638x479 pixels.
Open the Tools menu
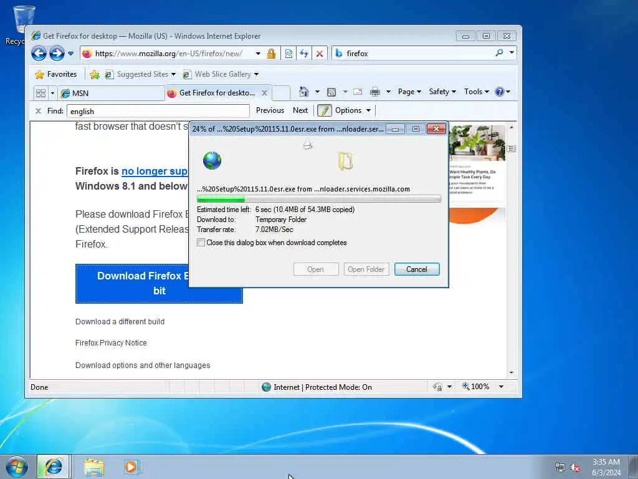477,92
